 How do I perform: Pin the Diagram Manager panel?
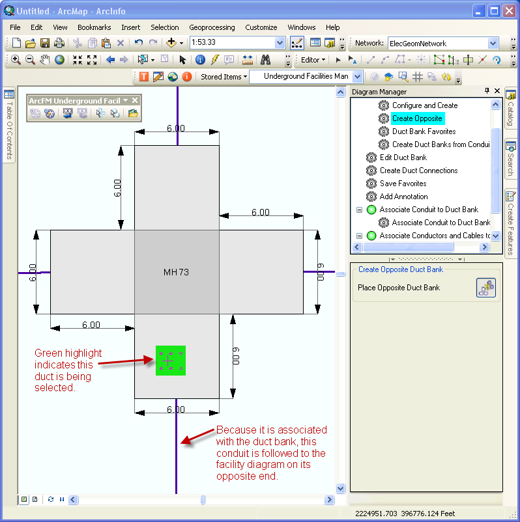(x=487, y=90)
